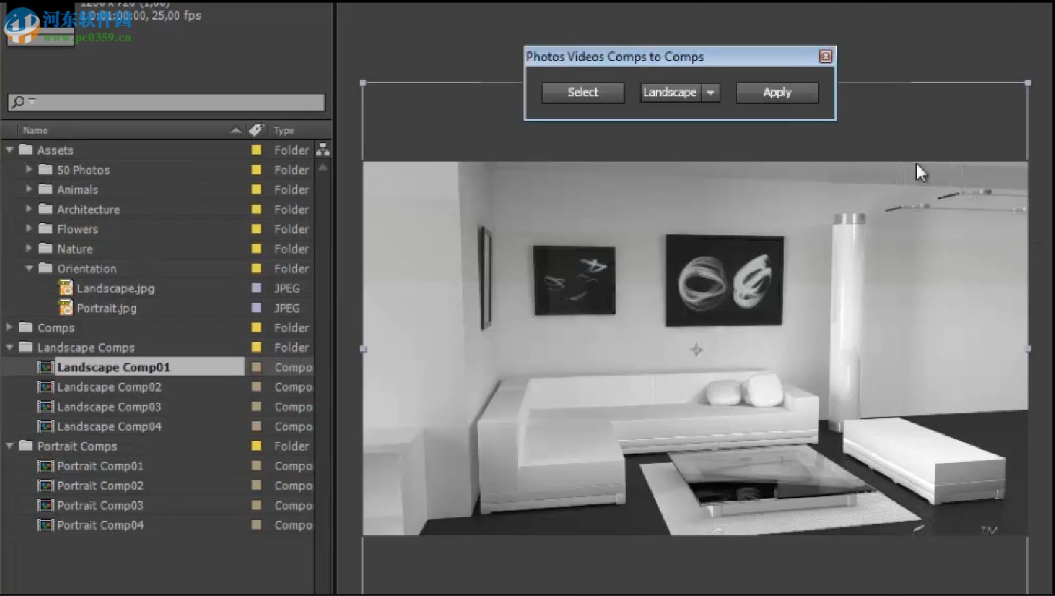1055x596 pixels.
Task: Click the label tag column icon
Action: tap(256, 130)
